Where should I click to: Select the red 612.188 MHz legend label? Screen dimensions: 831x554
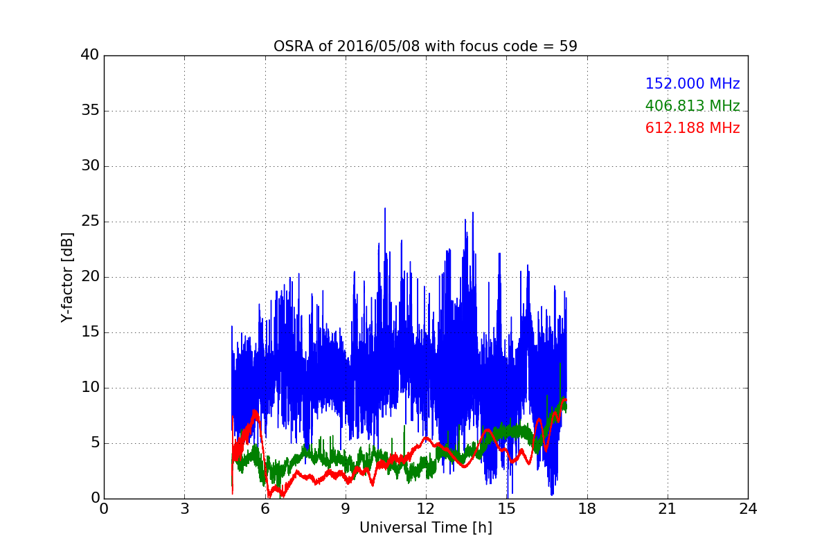click(692, 128)
